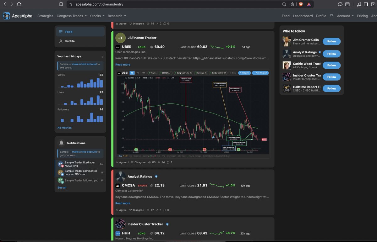Image resolution: width=377 pixels, height=242 pixels.
Task: Select the 1W chart interval
Action: tap(138, 73)
